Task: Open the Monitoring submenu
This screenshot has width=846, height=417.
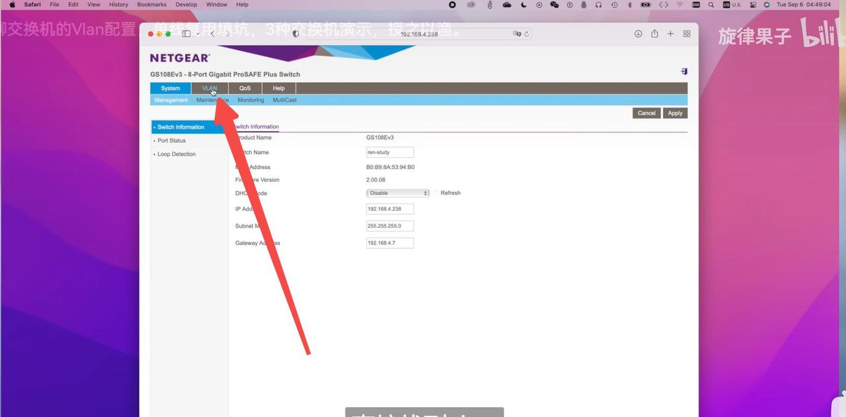Action: point(250,100)
